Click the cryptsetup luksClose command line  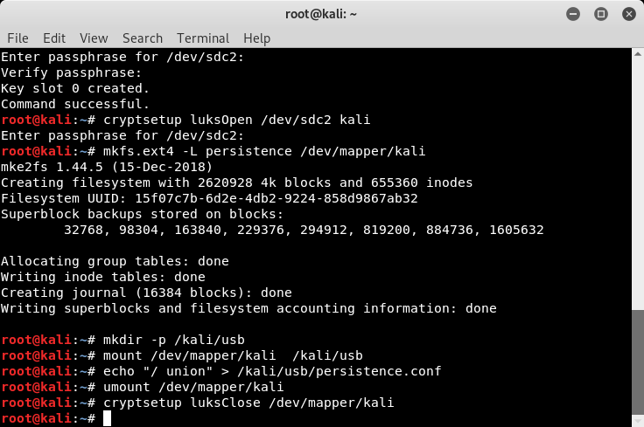pos(248,403)
